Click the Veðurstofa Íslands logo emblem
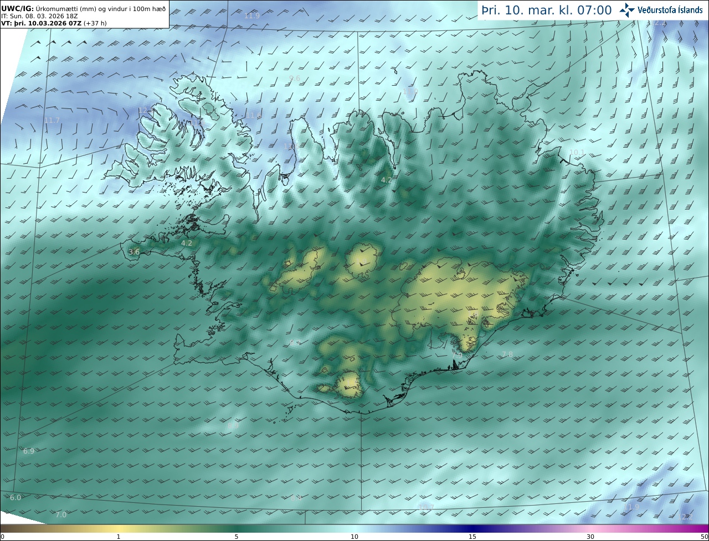Image resolution: width=709 pixels, height=541 pixels. tap(628, 10)
